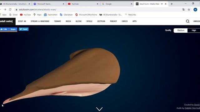The height and width of the screenshot is (112, 200).
Task: Open the translate page icon
Action: point(183,10)
